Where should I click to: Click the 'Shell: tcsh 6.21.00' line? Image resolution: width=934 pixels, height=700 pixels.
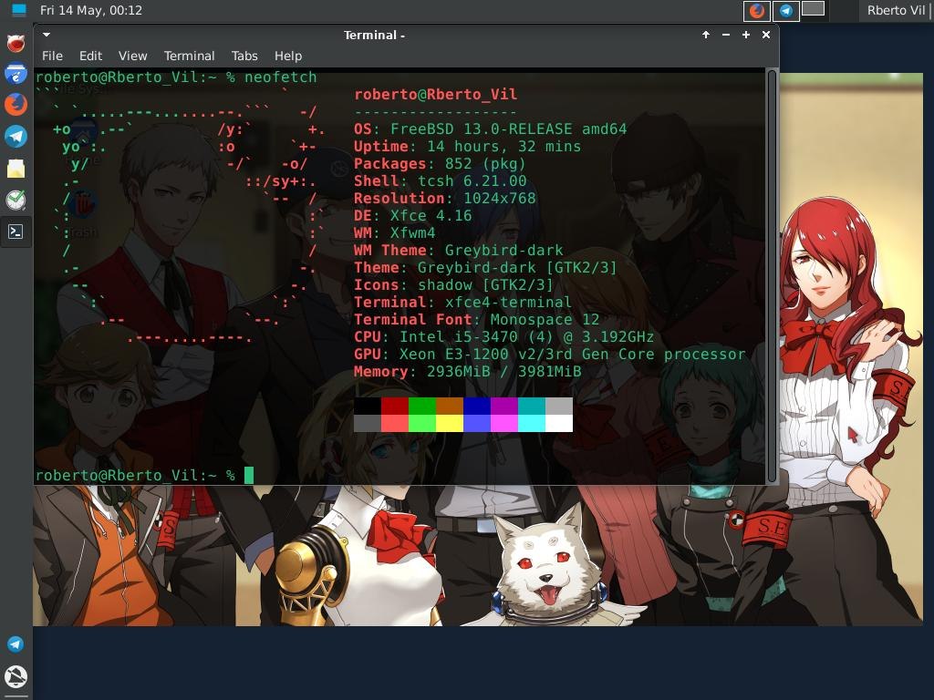click(441, 181)
